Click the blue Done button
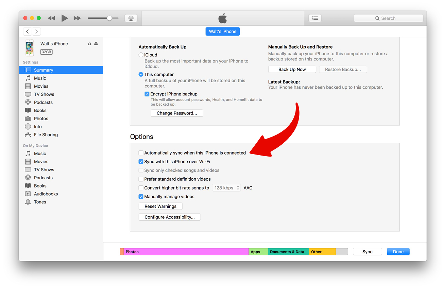 pyautogui.click(x=398, y=252)
